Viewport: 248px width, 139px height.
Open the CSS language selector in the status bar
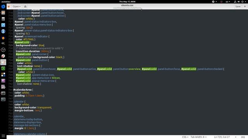pyautogui.click(x=185, y=137)
